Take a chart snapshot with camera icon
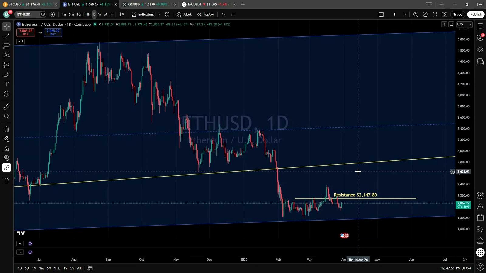 pyautogui.click(x=444, y=14)
